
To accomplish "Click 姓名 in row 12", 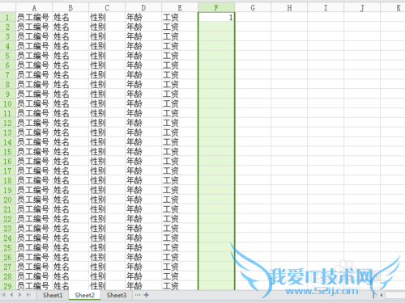I will pyautogui.click(x=61, y=123).
